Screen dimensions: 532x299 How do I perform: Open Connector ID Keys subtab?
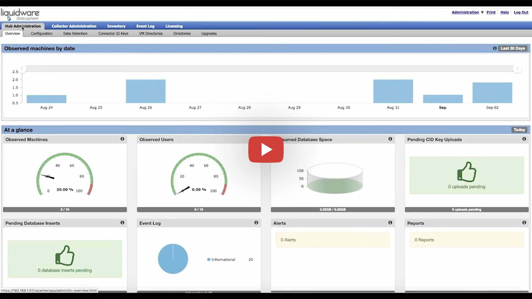113,33
